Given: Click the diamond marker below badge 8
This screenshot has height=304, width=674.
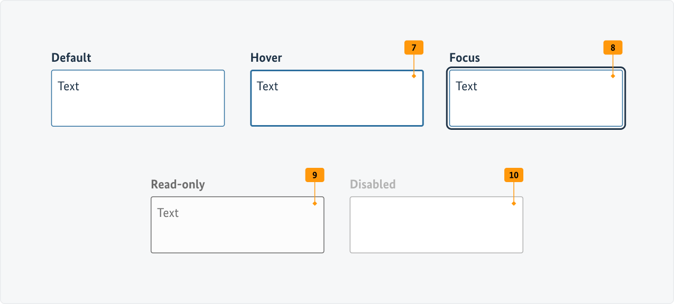Looking at the screenshot, I should (x=613, y=76).
